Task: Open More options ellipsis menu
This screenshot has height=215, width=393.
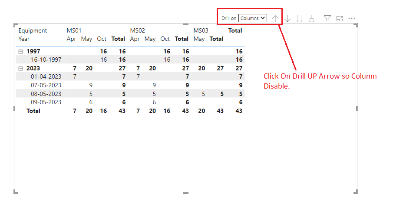Action: pos(352,18)
